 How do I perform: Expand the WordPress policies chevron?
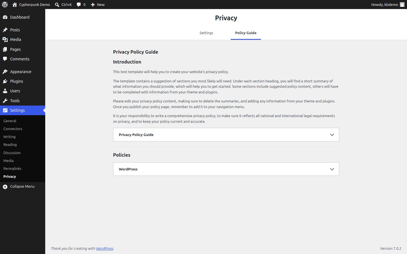pyautogui.click(x=332, y=169)
